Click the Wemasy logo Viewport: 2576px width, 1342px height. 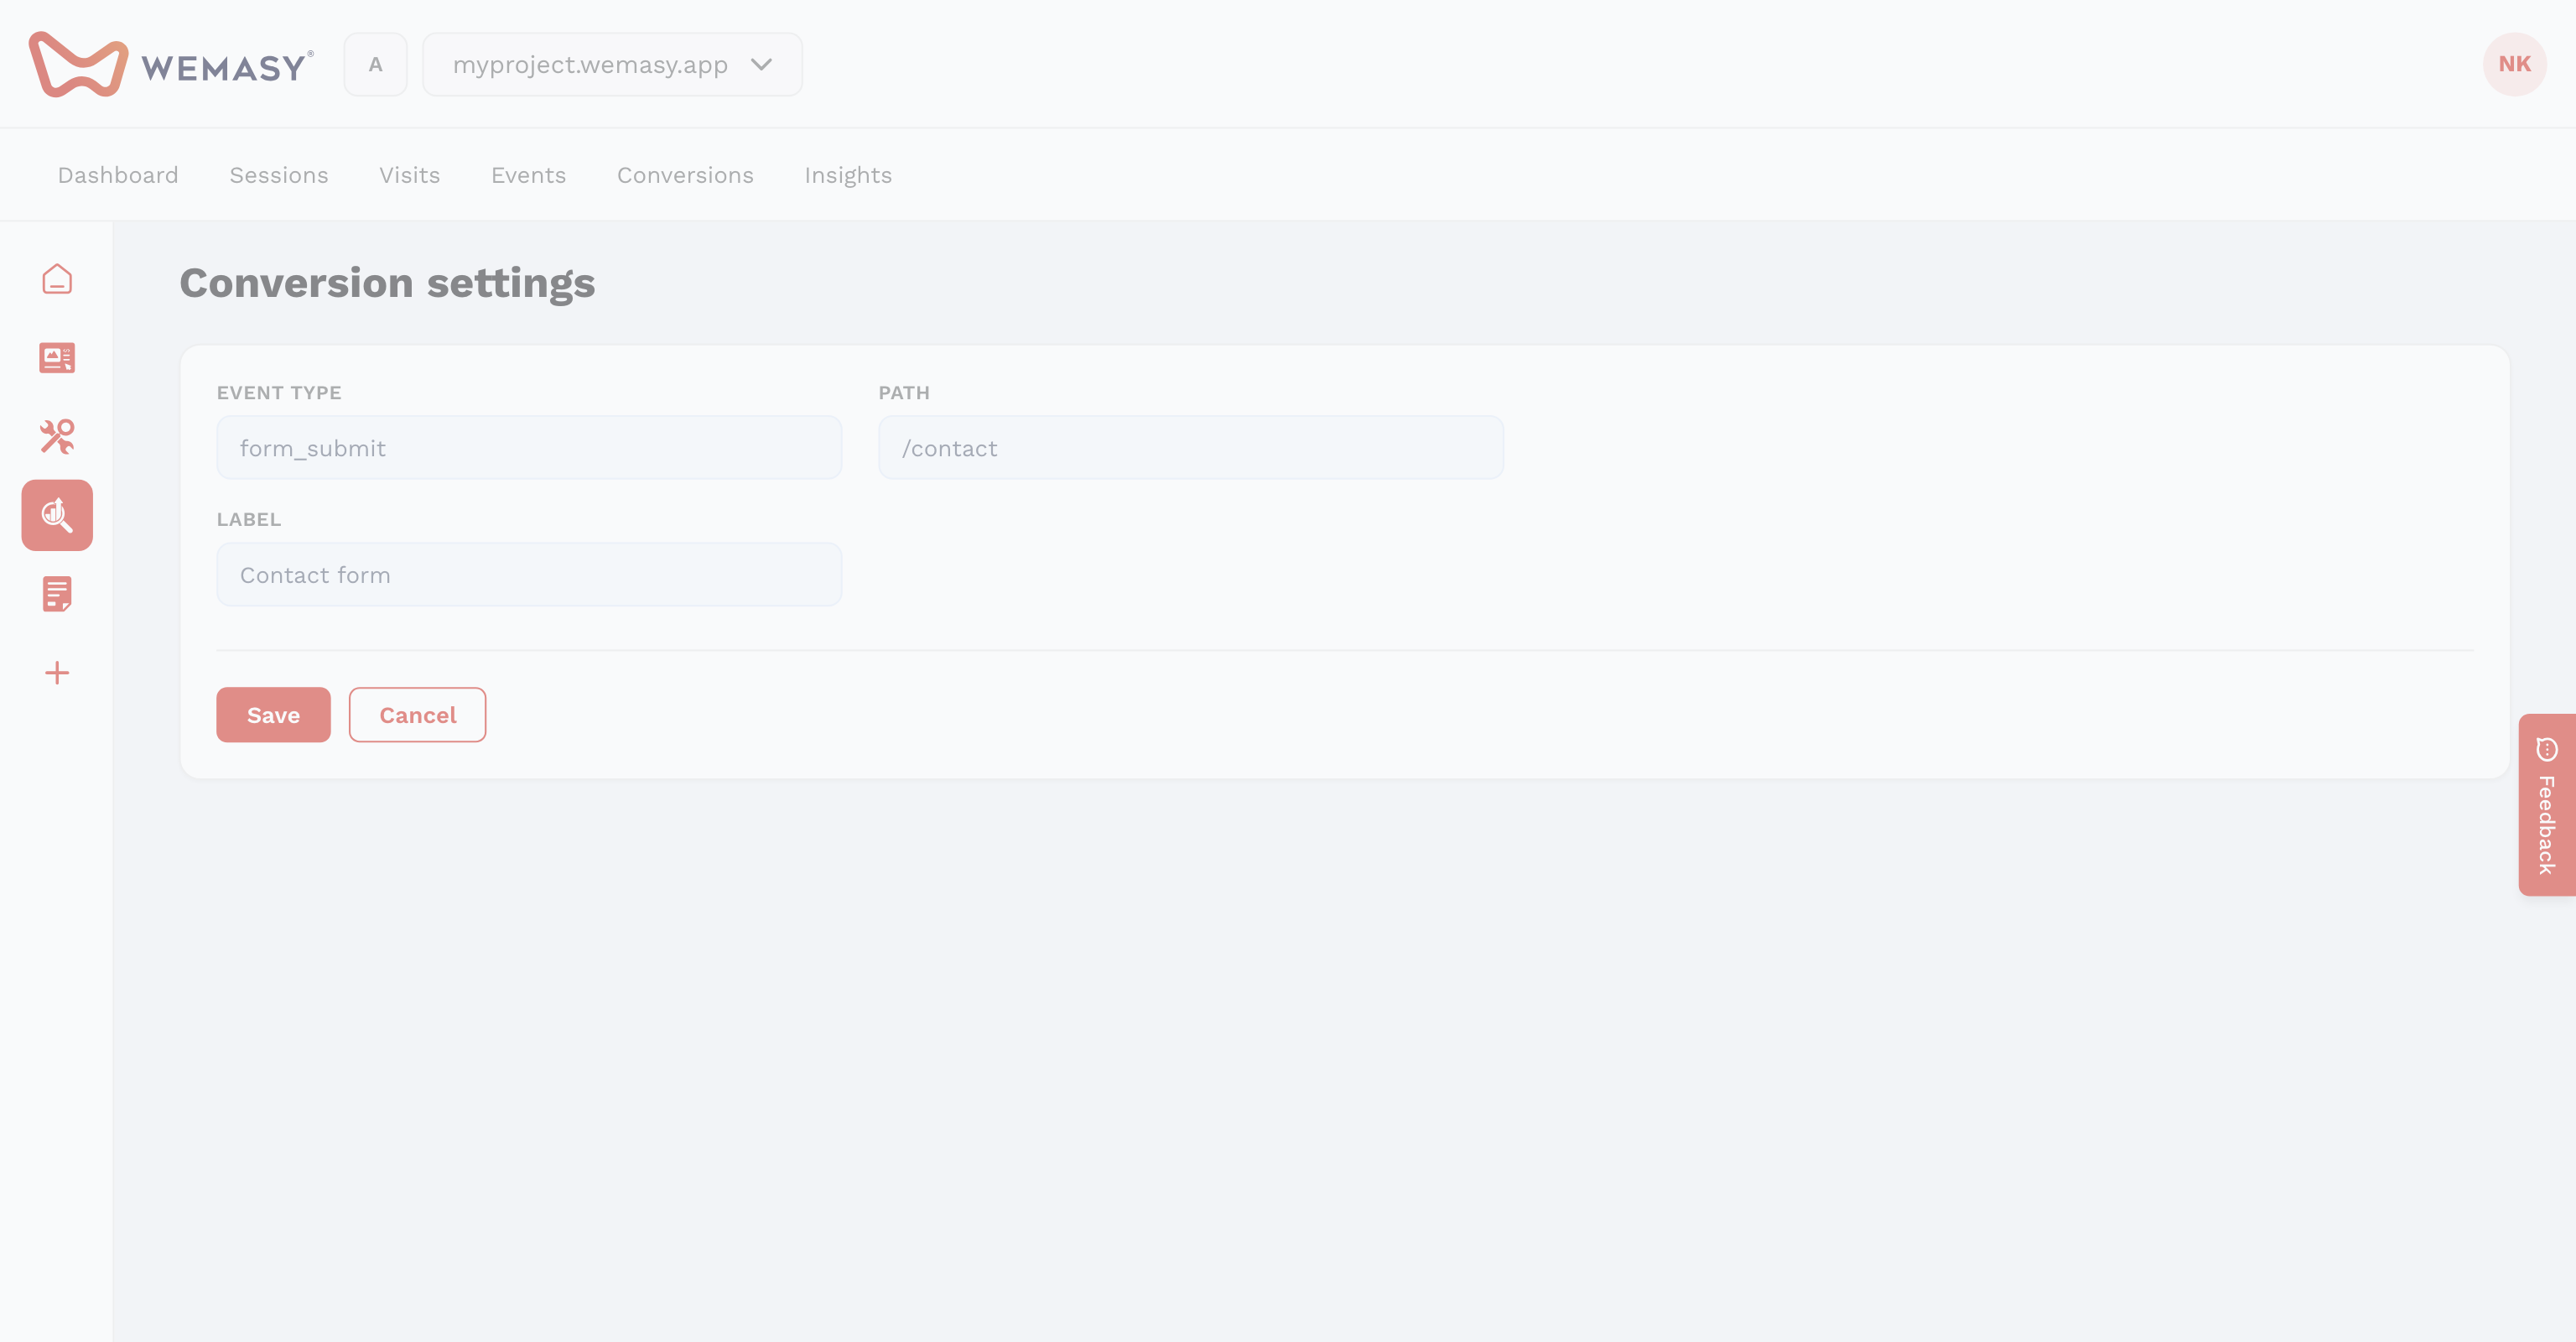tap(171, 65)
